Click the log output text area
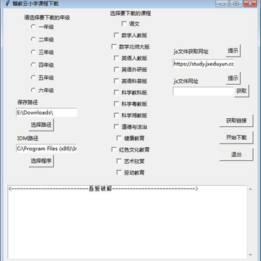261x261 pixels. tap(127, 222)
